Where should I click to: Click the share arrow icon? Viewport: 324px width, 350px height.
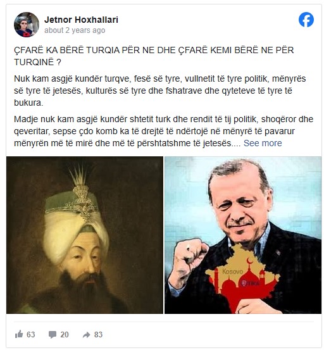click(86, 335)
